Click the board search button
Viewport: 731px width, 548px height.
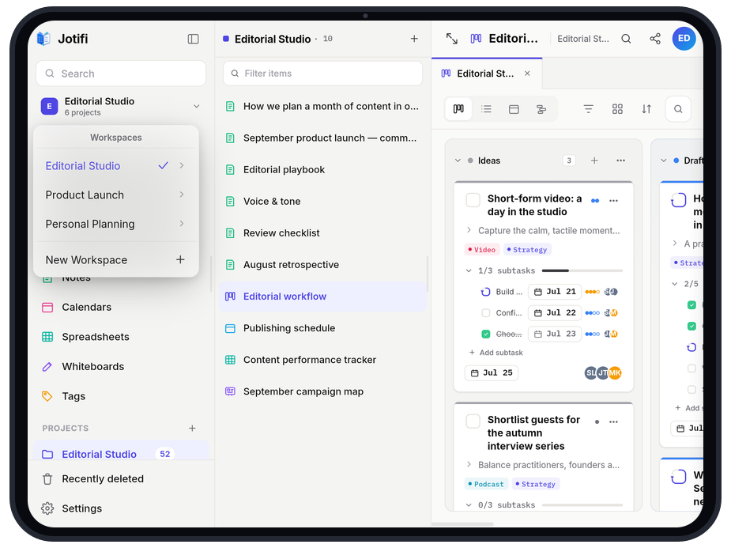678,109
